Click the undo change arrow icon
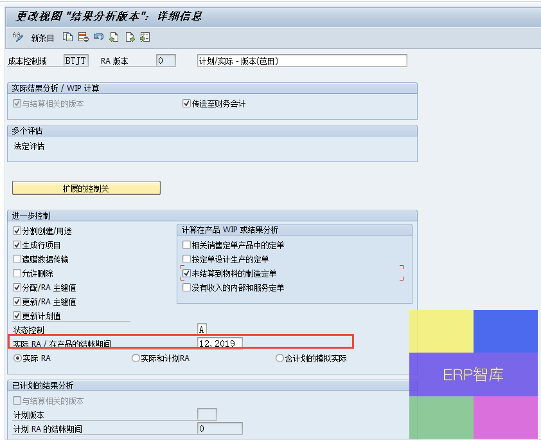541x442 pixels. tap(98, 37)
